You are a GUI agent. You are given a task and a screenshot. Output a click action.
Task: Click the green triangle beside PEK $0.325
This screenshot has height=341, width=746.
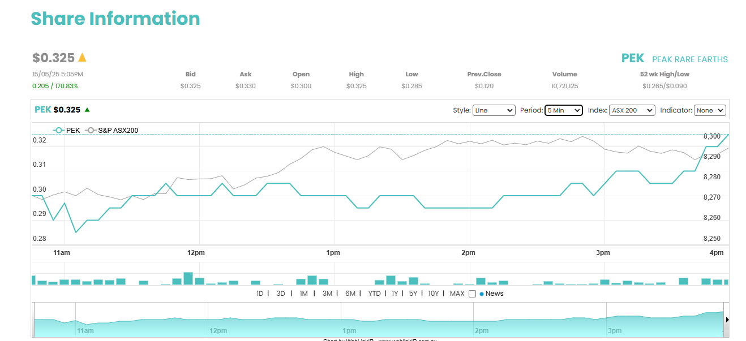[87, 110]
